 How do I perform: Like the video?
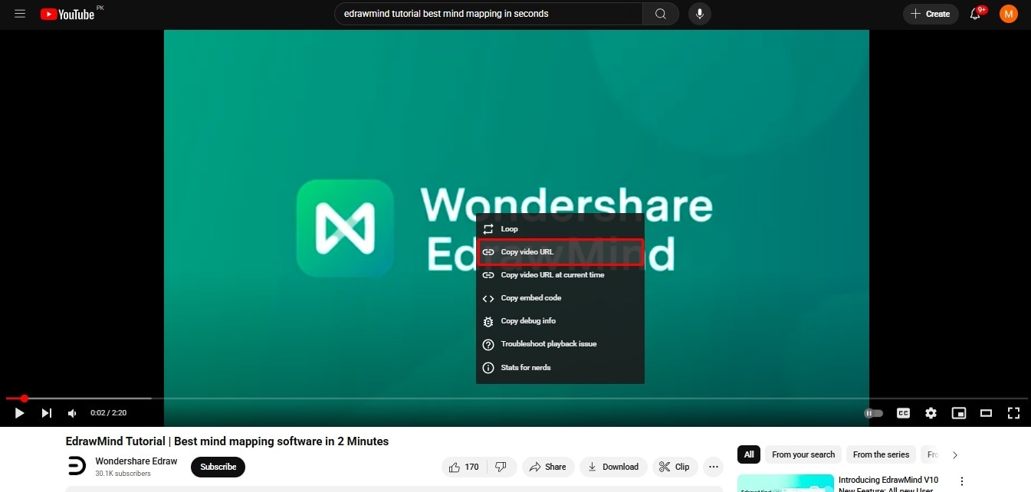tap(465, 467)
